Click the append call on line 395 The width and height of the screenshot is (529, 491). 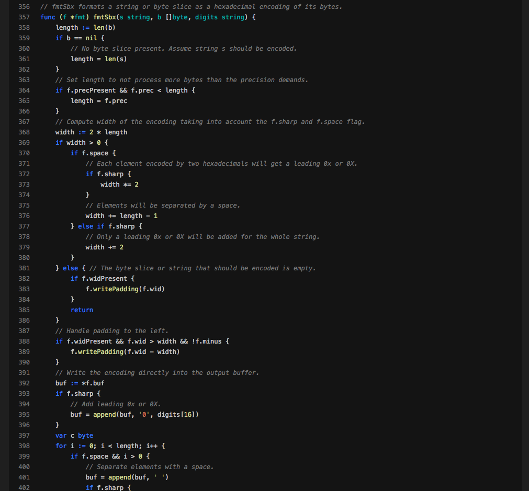coord(104,414)
